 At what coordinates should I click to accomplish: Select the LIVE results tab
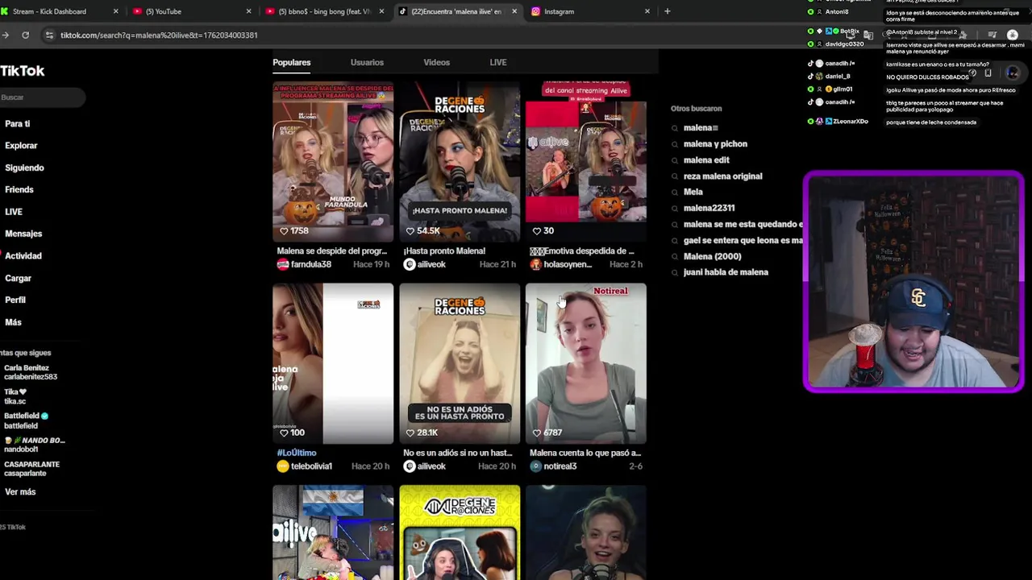[x=498, y=62]
